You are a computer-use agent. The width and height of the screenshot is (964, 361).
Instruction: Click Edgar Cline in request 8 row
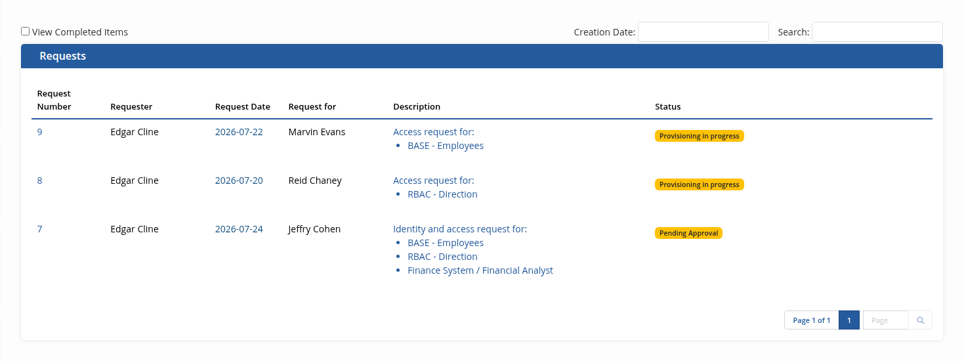click(x=135, y=180)
